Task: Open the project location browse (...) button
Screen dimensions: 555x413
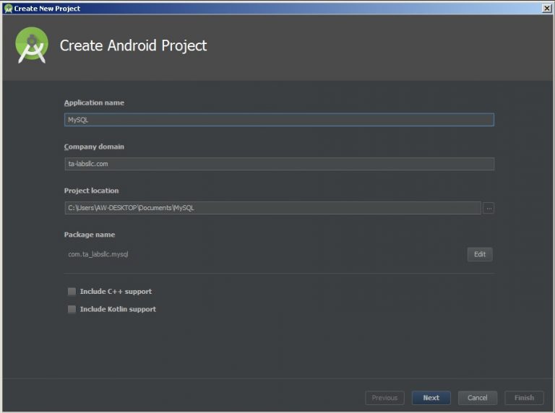Action: (489, 208)
